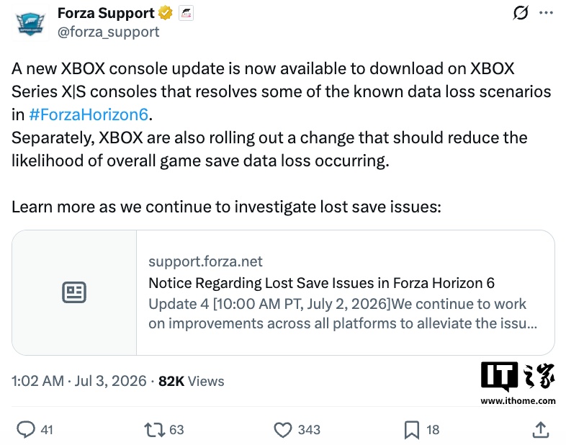Open the #ForzaHorizon6 hashtag
The image size is (566, 445).
(x=89, y=114)
